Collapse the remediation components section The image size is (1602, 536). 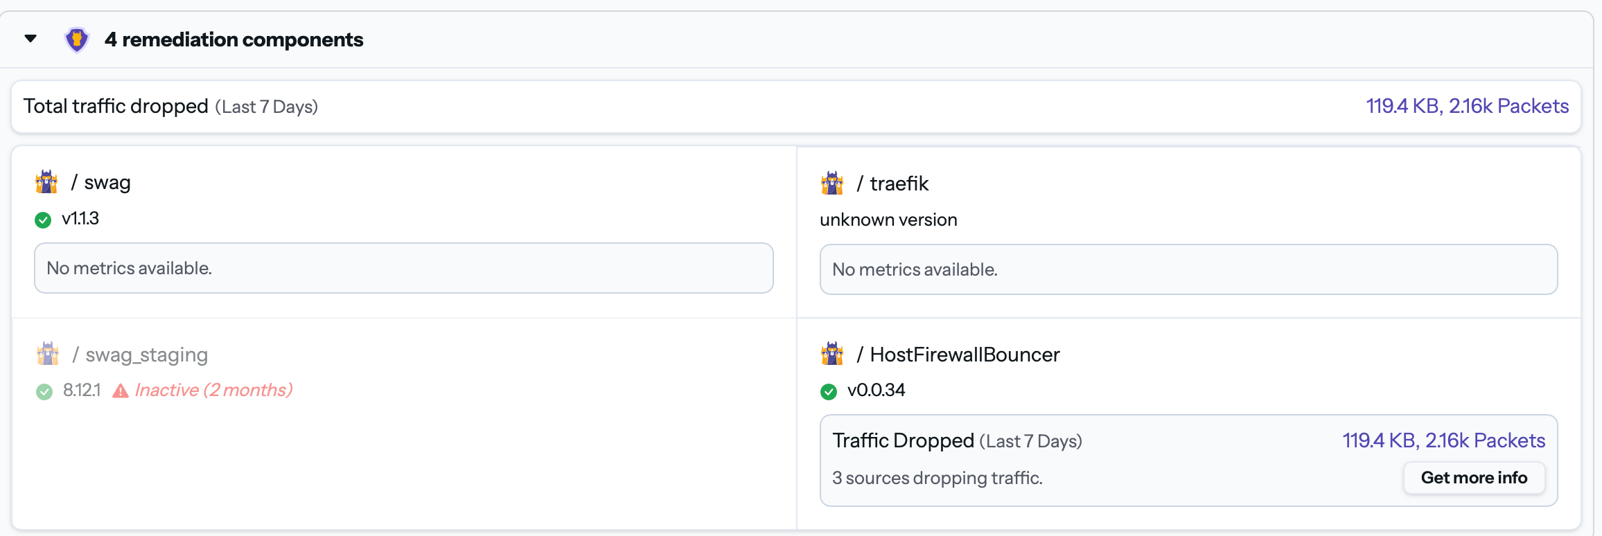tap(30, 39)
